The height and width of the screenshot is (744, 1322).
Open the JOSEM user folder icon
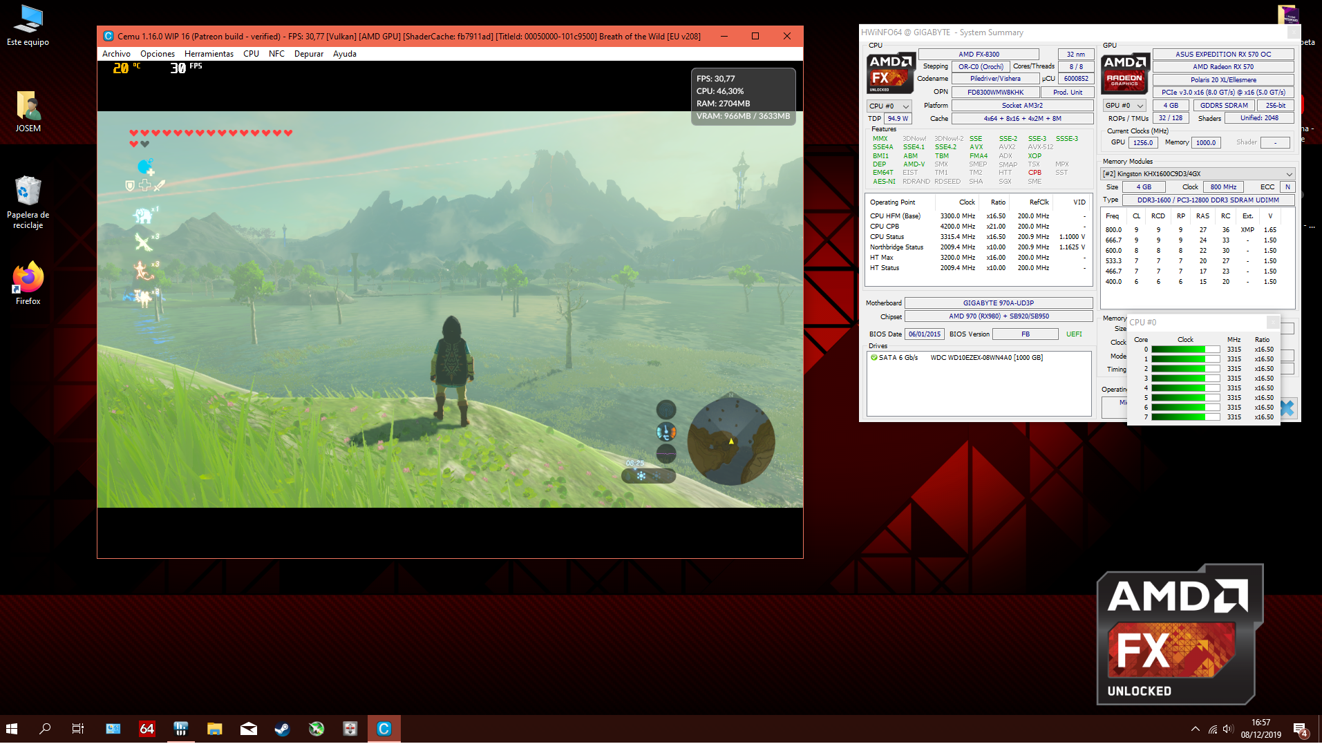(x=28, y=112)
